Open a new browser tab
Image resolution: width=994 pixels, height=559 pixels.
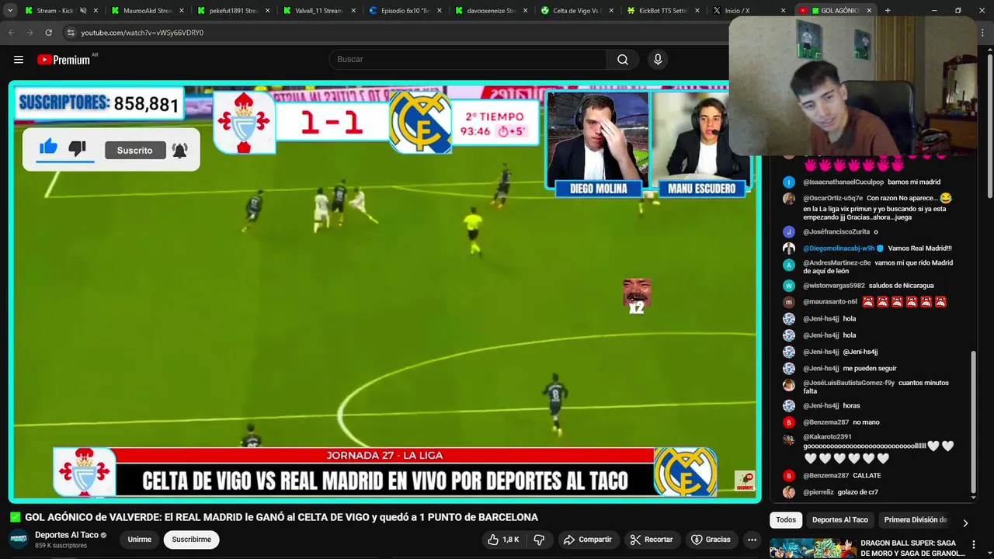click(x=888, y=11)
